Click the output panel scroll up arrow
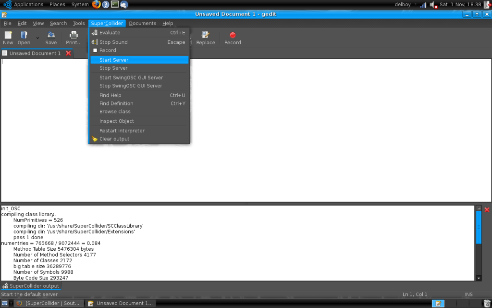 click(x=479, y=208)
